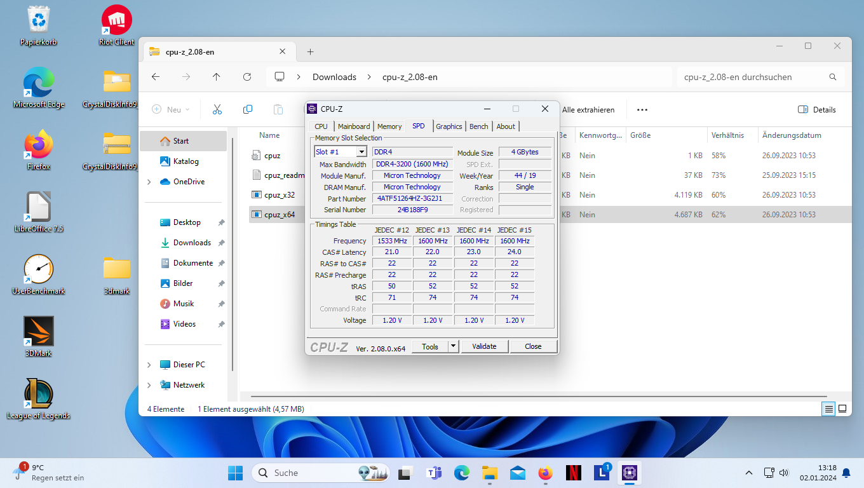Select the cpuz_x64 file row
The height and width of the screenshot is (488, 864).
(x=550, y=215)
